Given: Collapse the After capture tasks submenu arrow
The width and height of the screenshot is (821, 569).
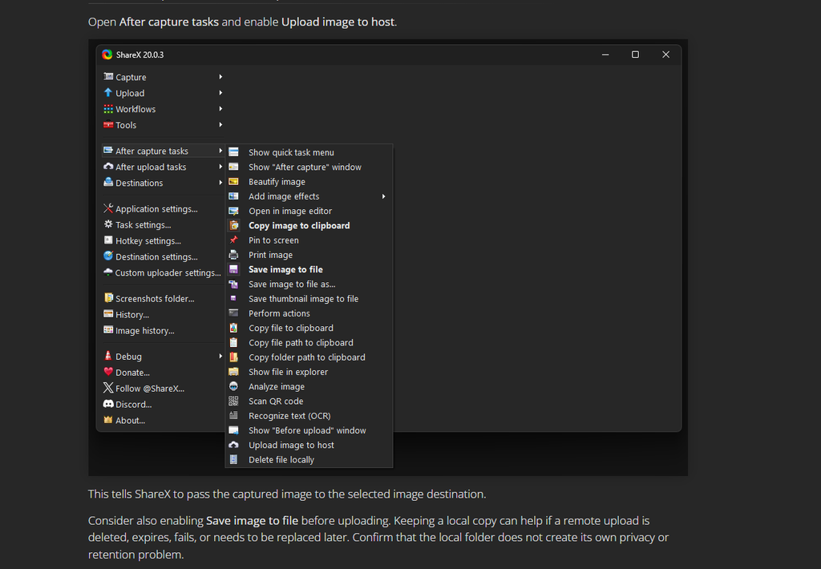Looking at the screenshot, I should pos(220,151).
